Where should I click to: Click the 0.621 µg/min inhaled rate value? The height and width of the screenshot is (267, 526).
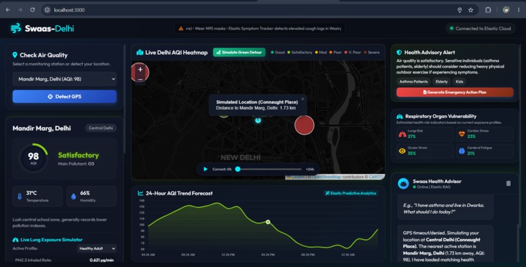102,260
